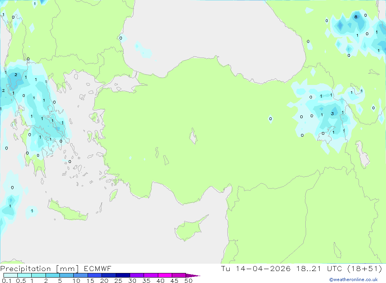Select the 25–30 mm navy legend swatch
Image resolution: width=386 pixels, height=283 pixels.
123,275
